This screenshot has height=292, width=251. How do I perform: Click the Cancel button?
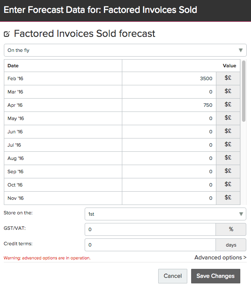point(173,276)
